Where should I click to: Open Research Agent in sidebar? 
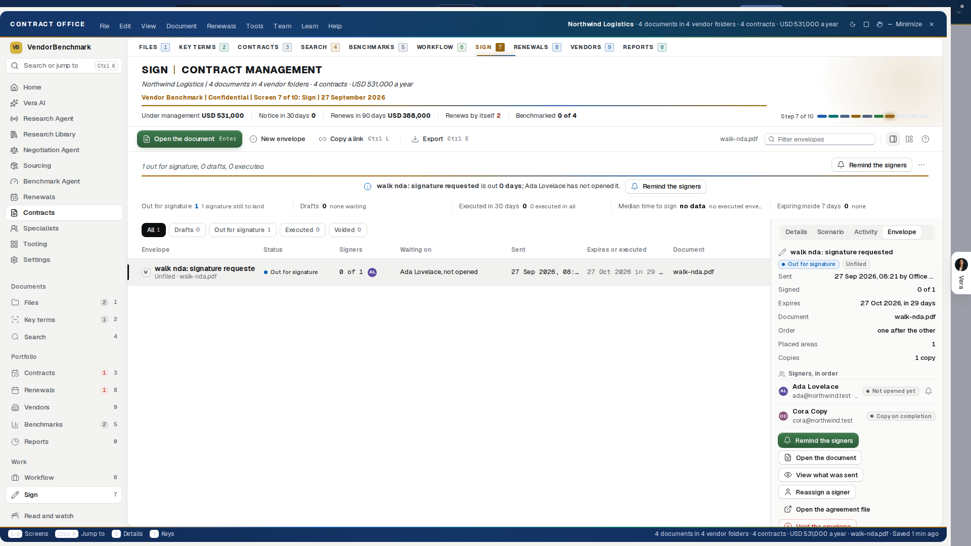pos(64,118)
